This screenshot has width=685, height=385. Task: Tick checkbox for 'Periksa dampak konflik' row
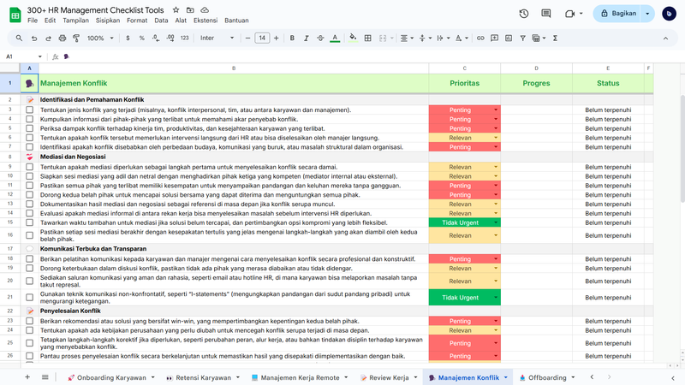coord(29,128)
